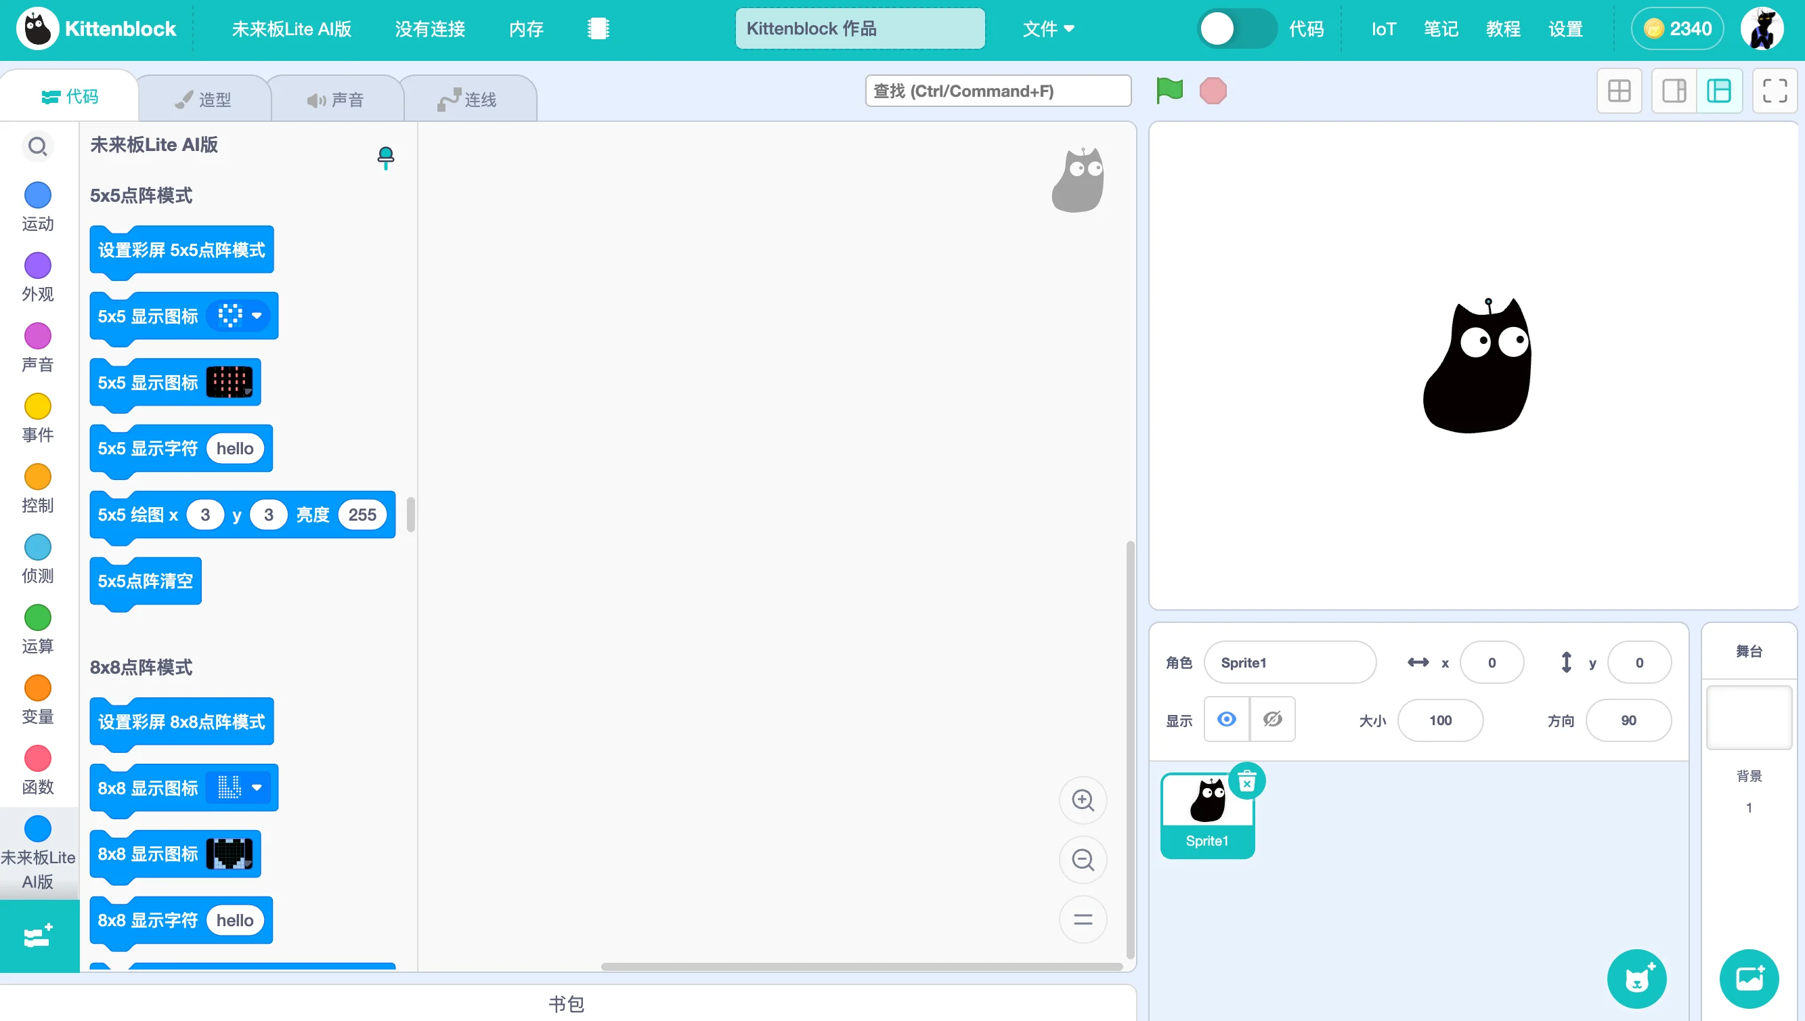Enter fullscreen stage mode
Screen dimensions: 1805x1021
pos(1774,91)
